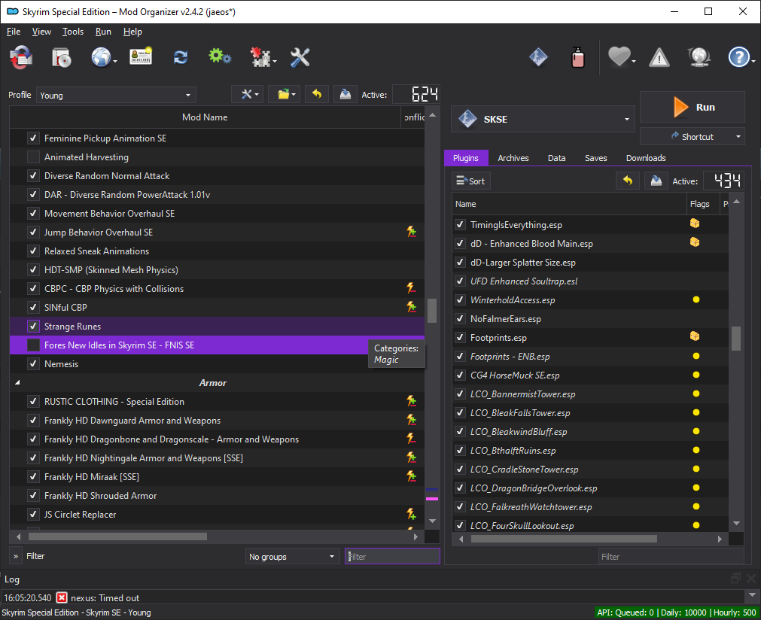761x620 pixels.
Task: Open the Profiles ID card icon
Action: [x=141, y=56]
